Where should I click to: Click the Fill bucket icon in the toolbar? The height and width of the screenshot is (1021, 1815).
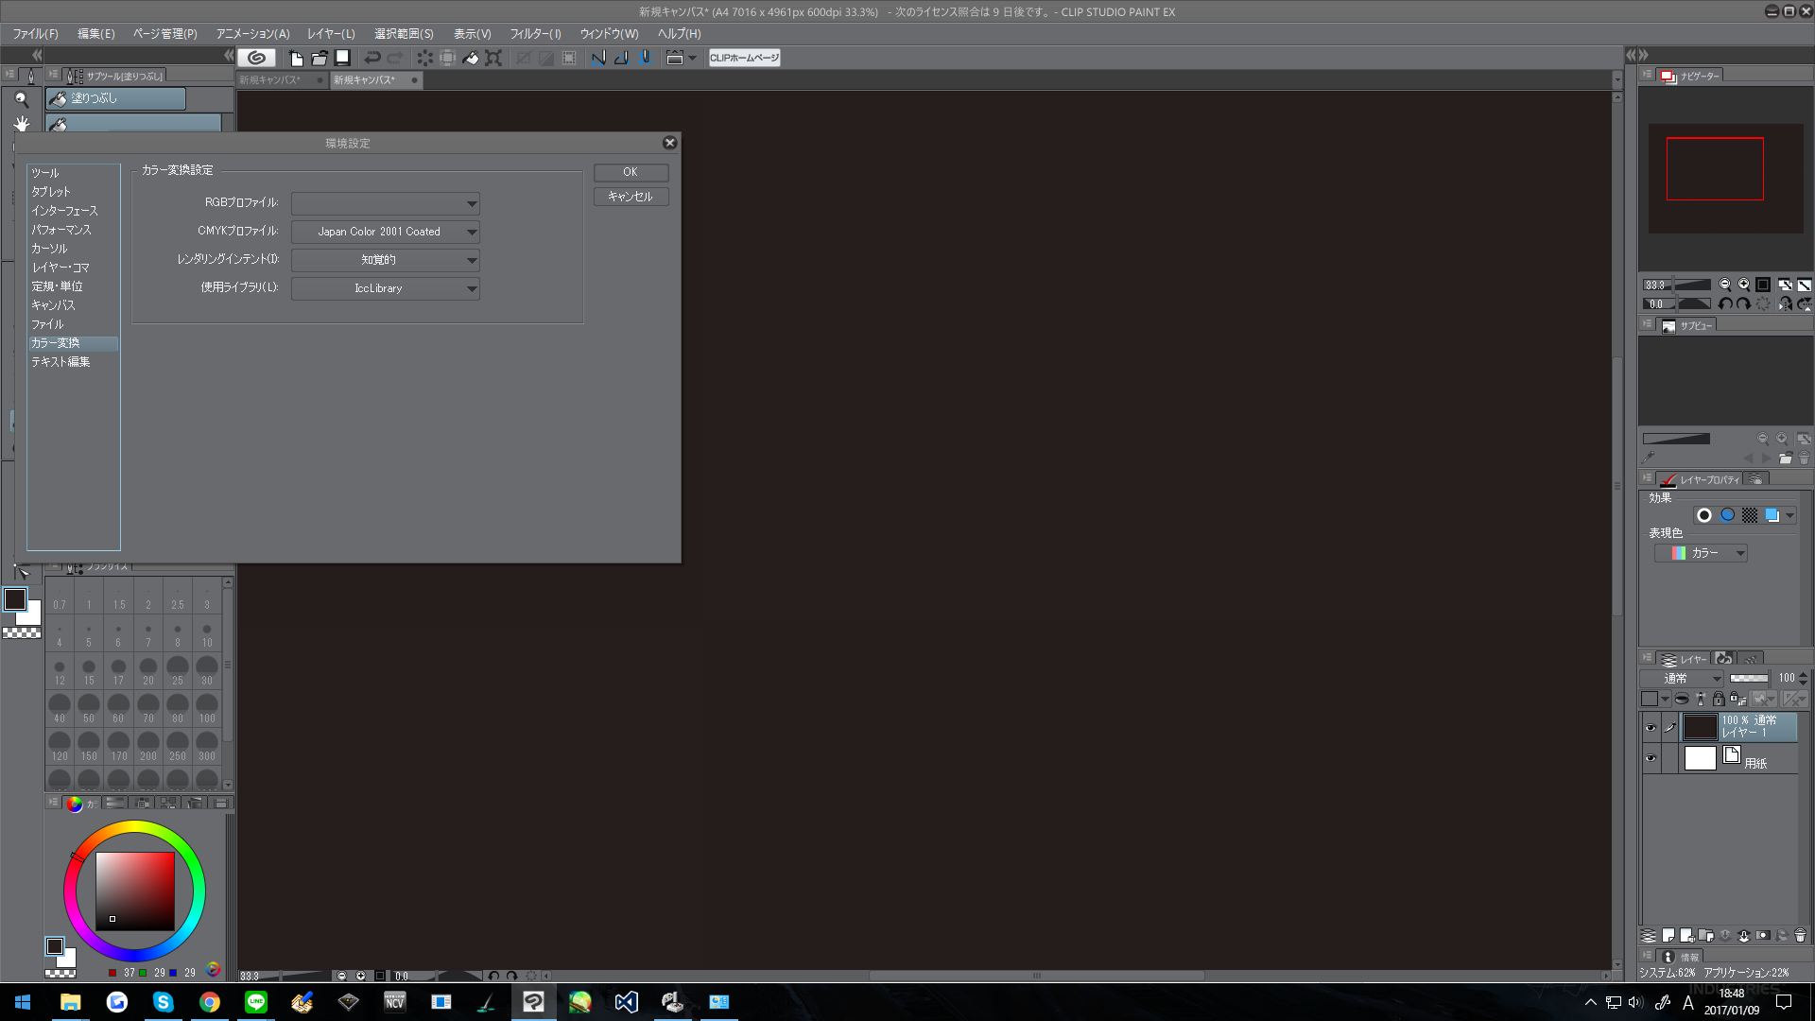[x=470, y=58]
